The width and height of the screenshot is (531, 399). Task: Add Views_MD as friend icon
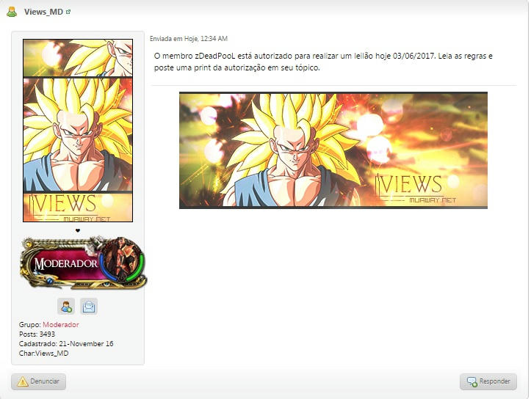click(x=66, y=307)
